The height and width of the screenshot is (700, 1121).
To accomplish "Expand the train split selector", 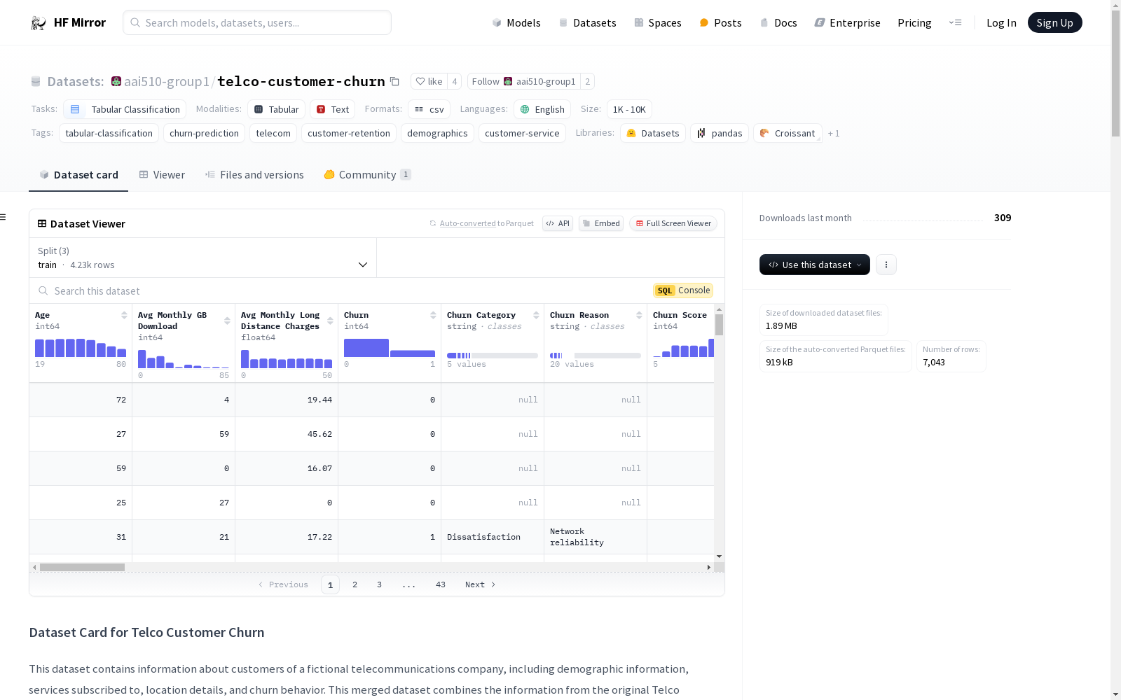I will coord(203,258).
